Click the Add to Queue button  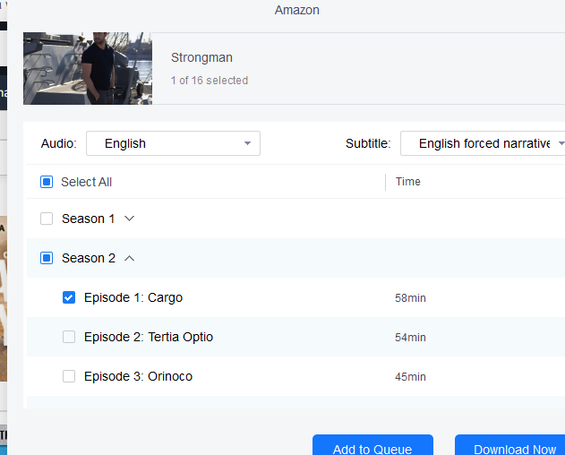click(372, 446)
